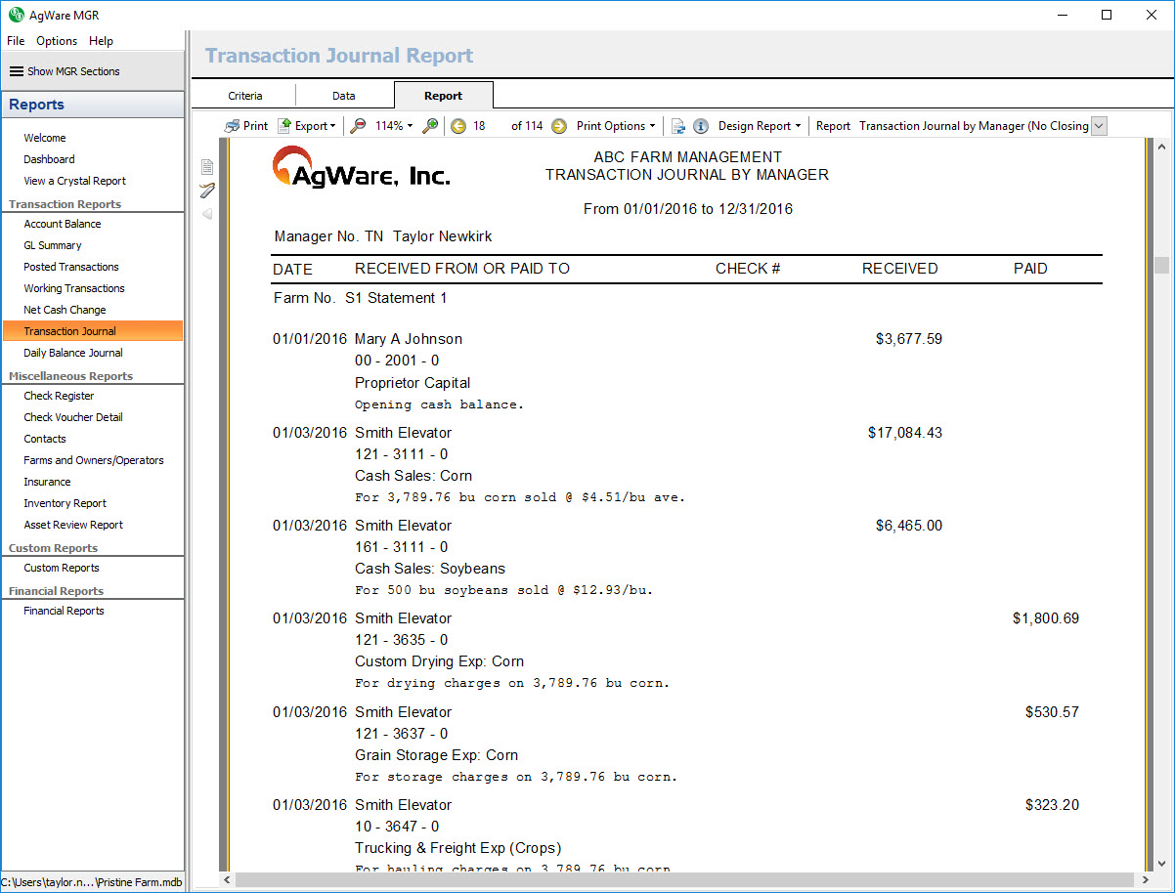Open the Print Options dropdown
The image size is (1175, 893).
615,126
